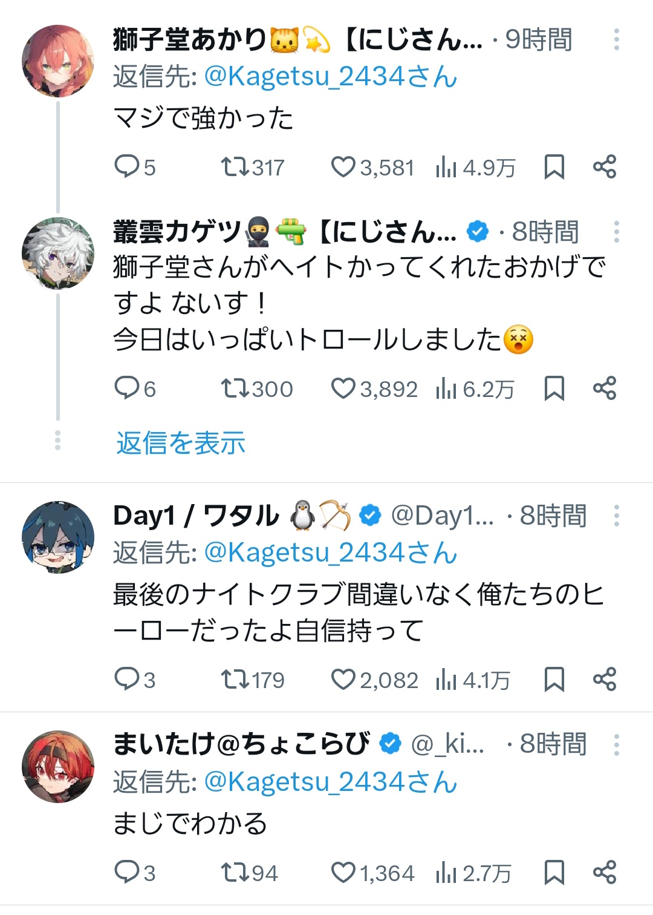Share 獅子堂あかり's マジで強かった tweet
653x915 pixels.
pos(604,167)
